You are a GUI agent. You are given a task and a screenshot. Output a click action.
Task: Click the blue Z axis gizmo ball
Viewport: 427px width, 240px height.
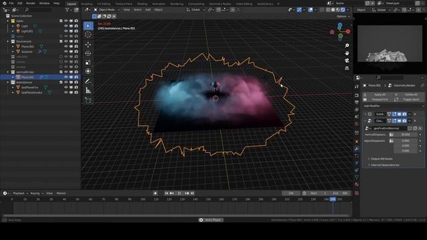[340, 25]
